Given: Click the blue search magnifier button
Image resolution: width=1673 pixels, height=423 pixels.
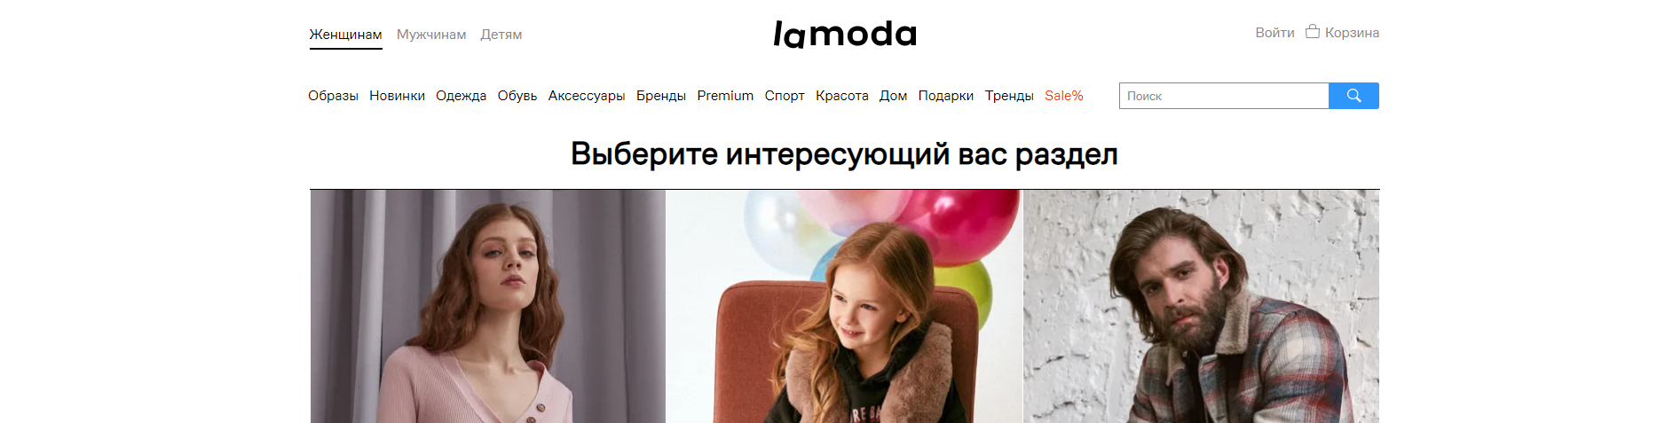Looking at the screenshot, I should coord(1353,96).
